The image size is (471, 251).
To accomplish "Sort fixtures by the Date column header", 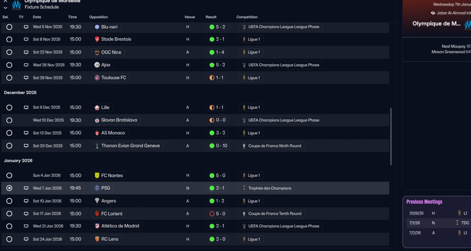I will (x=37, y=17).
